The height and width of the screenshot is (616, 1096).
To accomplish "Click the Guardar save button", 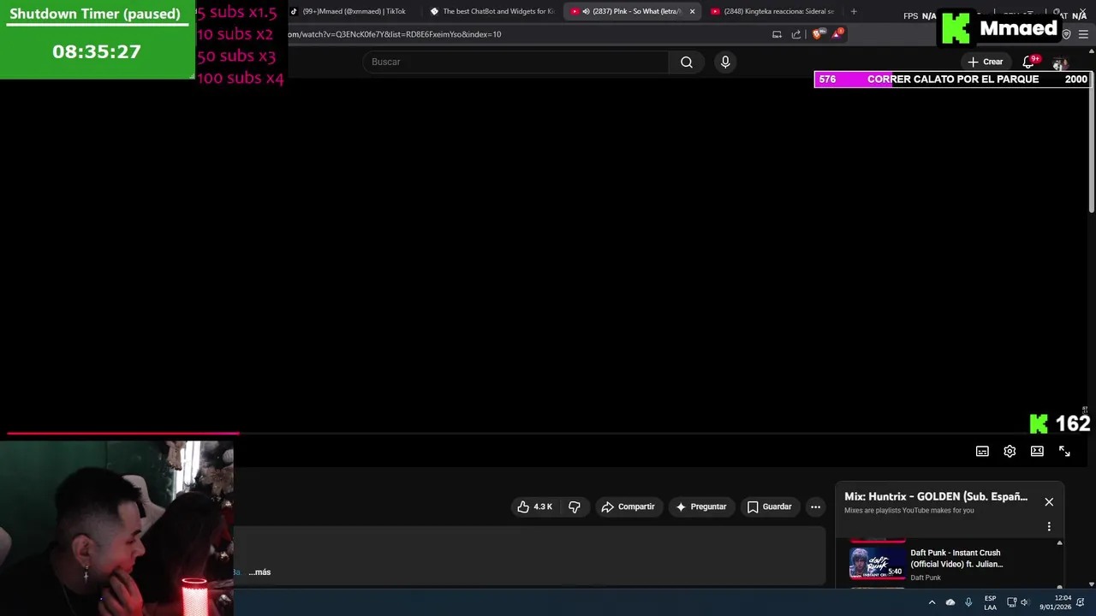I will [769, 506].
